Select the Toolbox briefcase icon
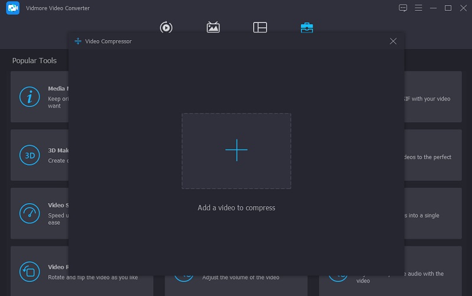Image resolution: width=472 pixels, height=296 pixels. 307,27
